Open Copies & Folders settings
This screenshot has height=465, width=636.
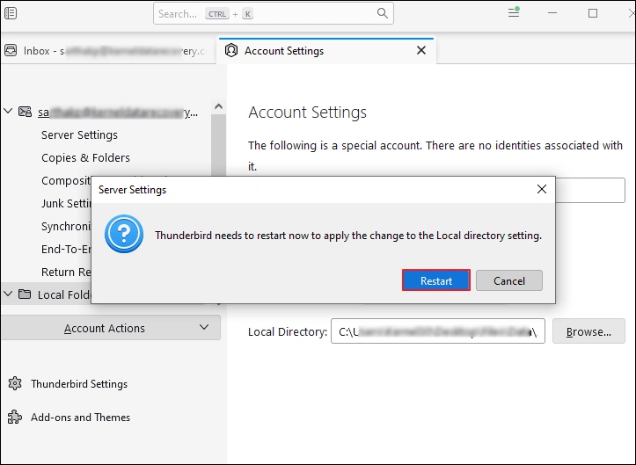point(85,157)
